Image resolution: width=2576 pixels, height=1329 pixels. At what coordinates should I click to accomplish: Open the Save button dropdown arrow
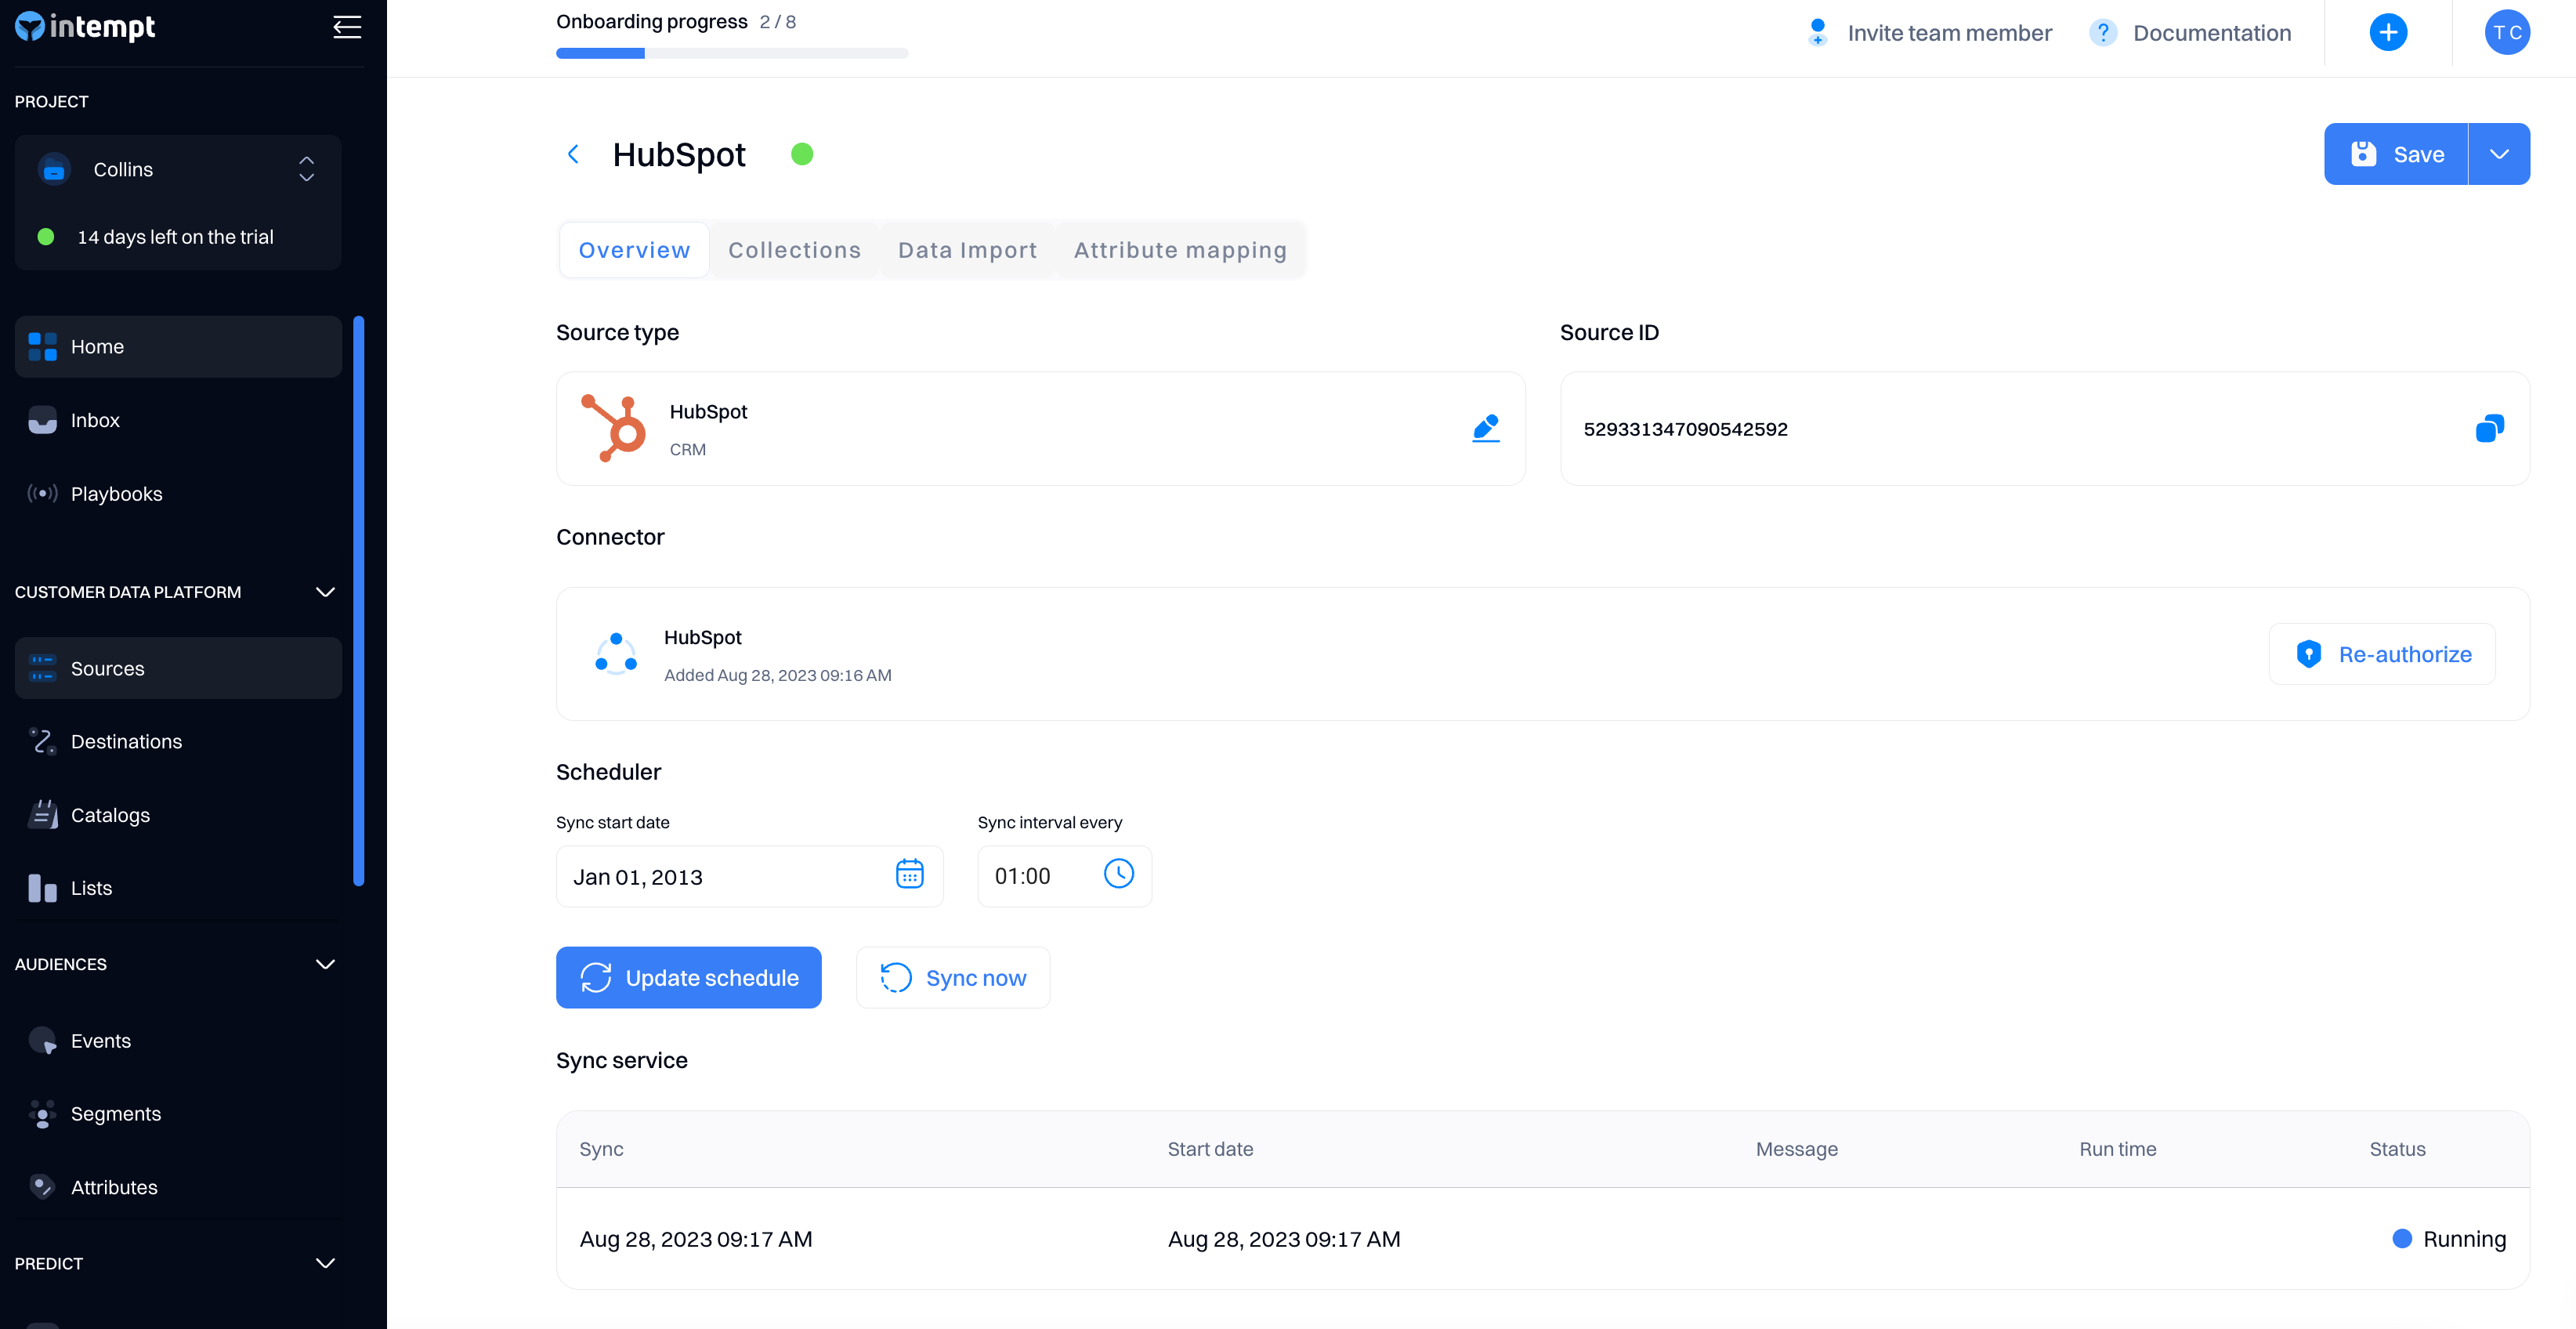click(x=2499, y=154)
